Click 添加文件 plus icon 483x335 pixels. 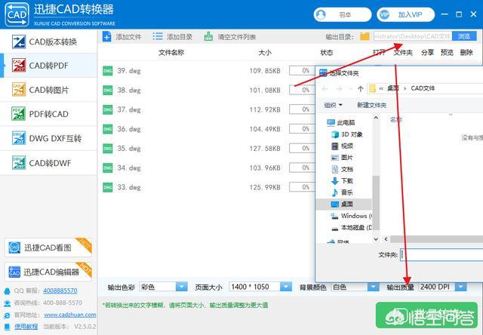[x=107, y=37]
